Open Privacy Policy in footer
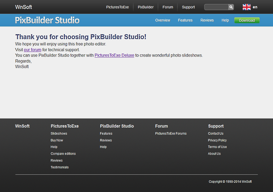Image resolution: width=273 pixels, height=192 pixels. tap(217, 140)
